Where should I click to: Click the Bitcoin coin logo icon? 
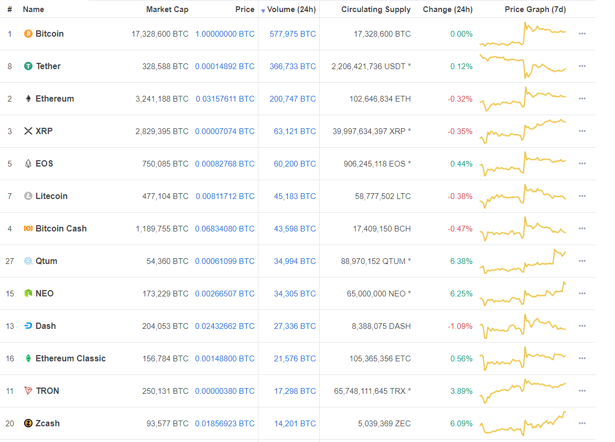click(28, 34)
